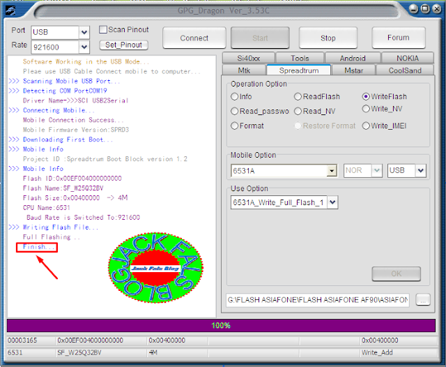Switch to the CoolSand tab

pyautogui.click(x=405, y=70)
